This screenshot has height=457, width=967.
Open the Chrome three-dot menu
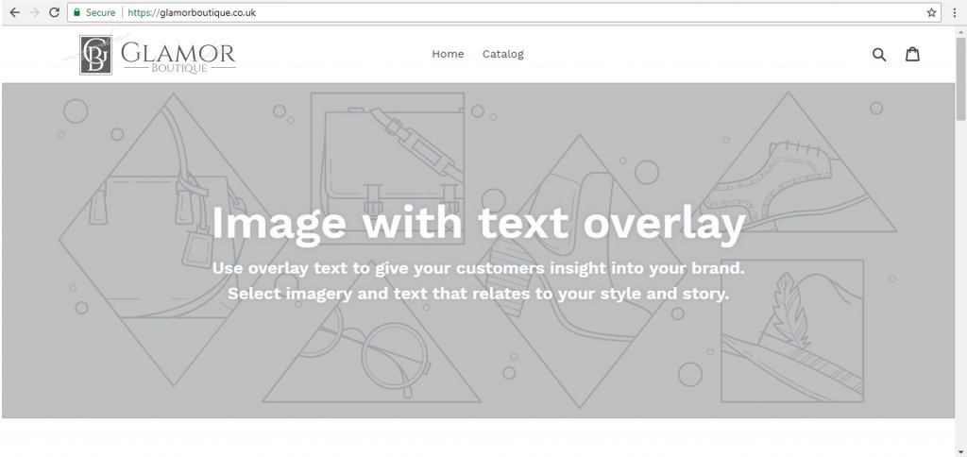point(954,12)
